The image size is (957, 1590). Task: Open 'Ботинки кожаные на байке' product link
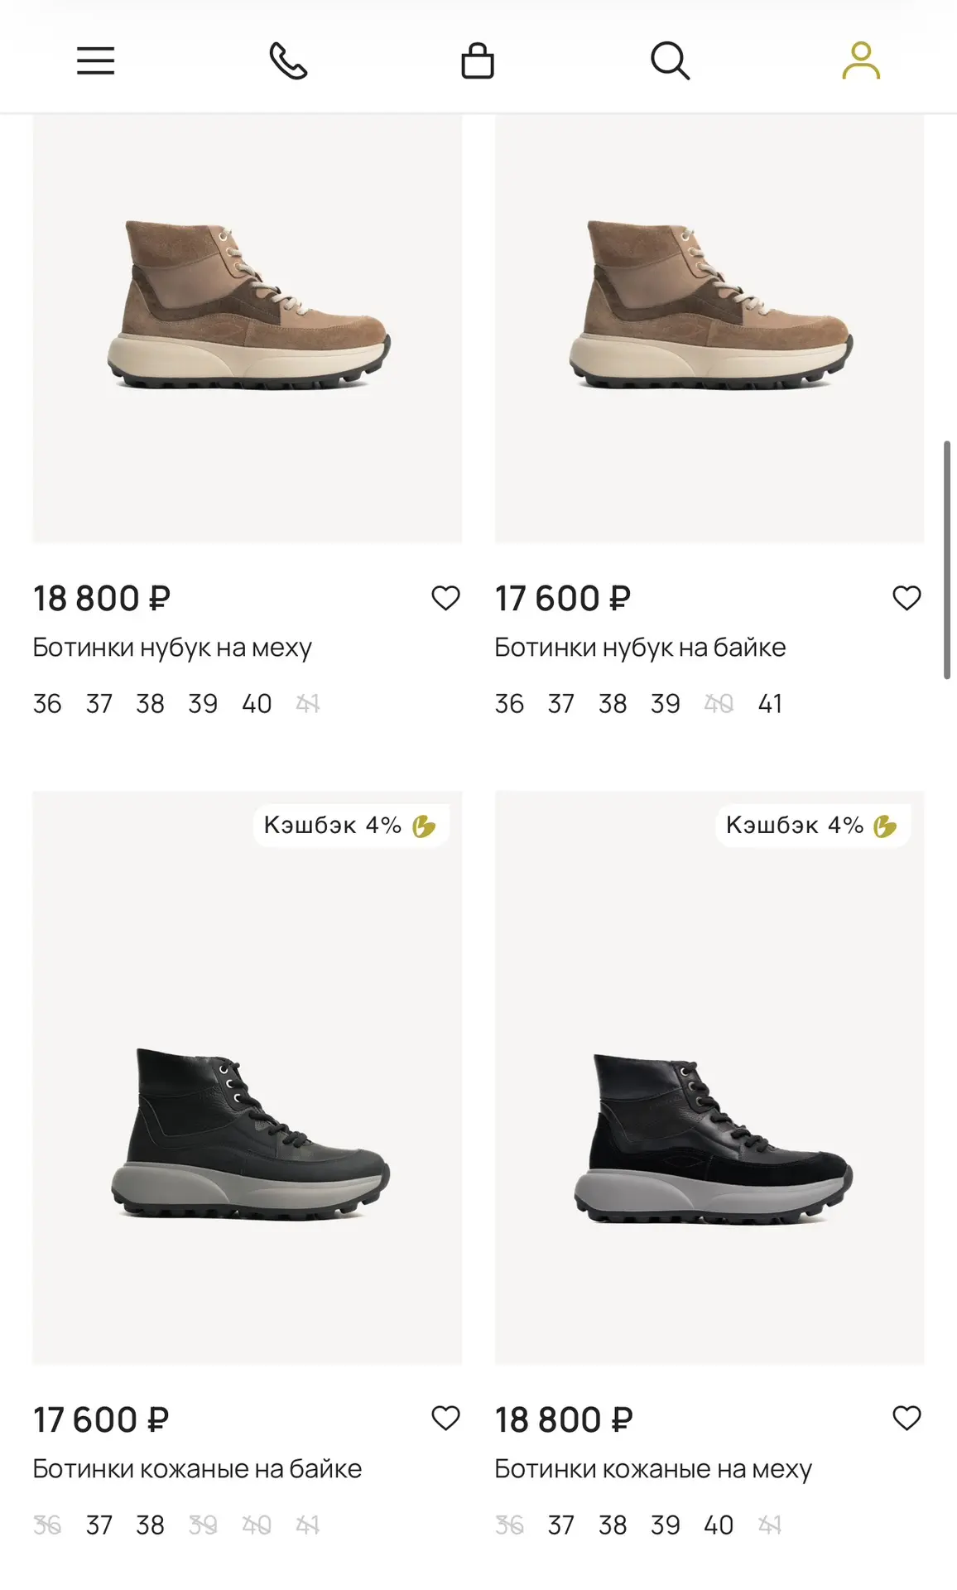tap(197, 1468)
